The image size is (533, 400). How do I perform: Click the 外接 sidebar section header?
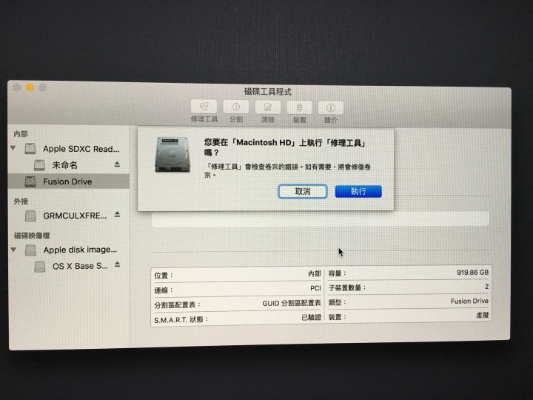(21, 201)
